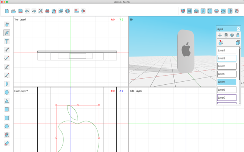Toggle layer lock with padlock icon

[238, 35]
